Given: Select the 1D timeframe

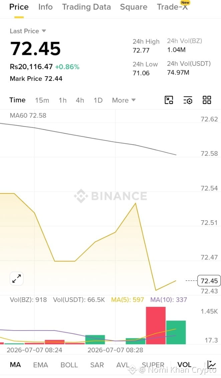Looking at the screenshot, I should point(98,100).
